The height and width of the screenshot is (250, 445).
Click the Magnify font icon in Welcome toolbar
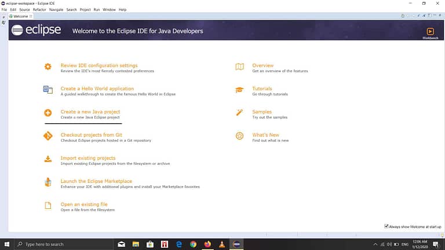click(x=424, y=16)
